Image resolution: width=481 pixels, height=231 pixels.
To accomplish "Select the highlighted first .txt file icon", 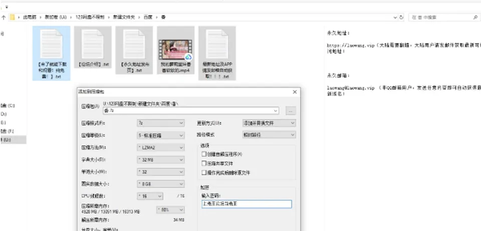I will coord(51,44).
